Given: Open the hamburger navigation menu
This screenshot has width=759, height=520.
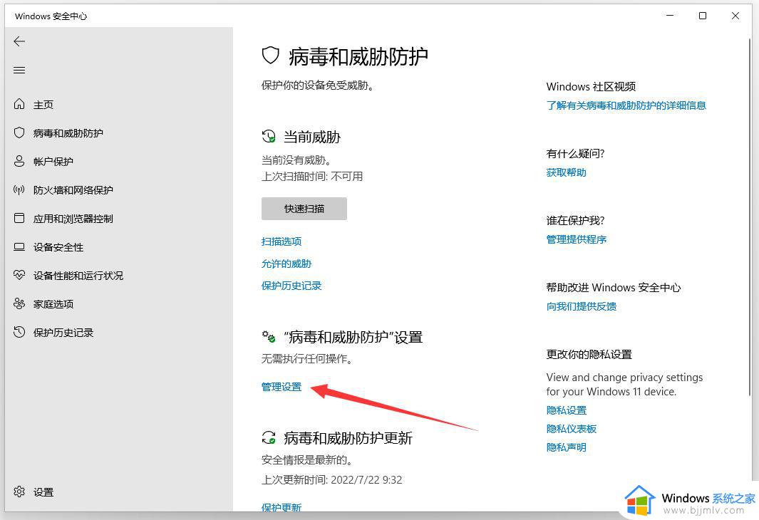Looking at the screenshot, I should point(19,71).
